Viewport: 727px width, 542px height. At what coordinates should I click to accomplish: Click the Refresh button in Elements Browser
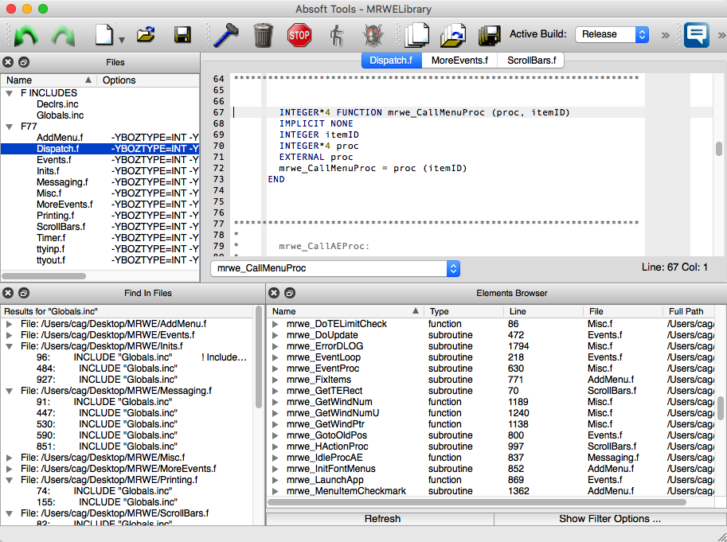click(382, 518)
